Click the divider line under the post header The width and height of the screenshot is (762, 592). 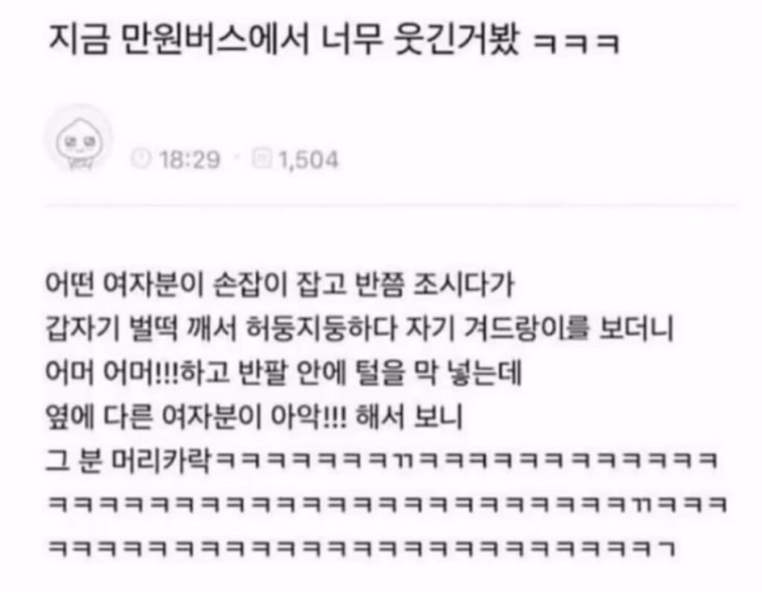pyautogui.click(x=391, y=207)
